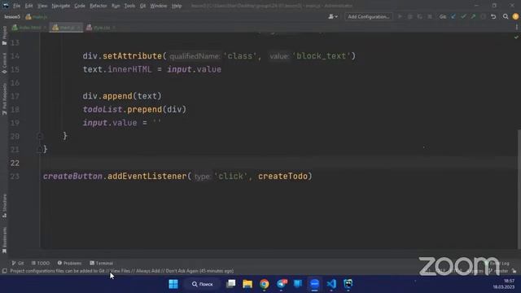Open the Run menu
Image resolution: width=521 pixels, height=293 pixels.
click(x=116, y=6)
